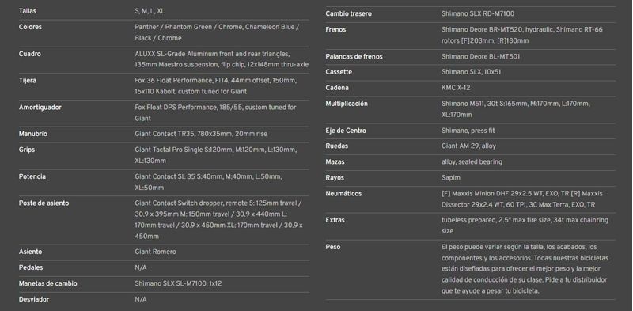Click the Poste de asiento label
The height and width of the screenshot is (311, 633).
tap(44, 203)
